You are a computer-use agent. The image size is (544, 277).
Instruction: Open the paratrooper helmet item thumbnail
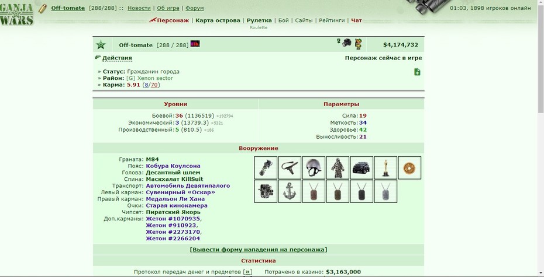click(x=314, y=168)
